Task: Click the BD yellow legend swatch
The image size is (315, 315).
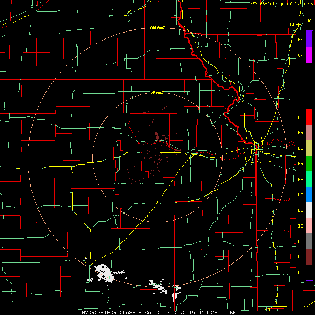Action: pyautogui.click(x=309, y=148)
